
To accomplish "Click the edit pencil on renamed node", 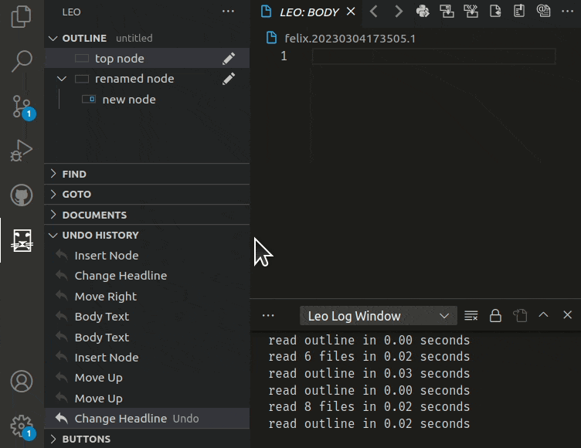I will [229, 79].
